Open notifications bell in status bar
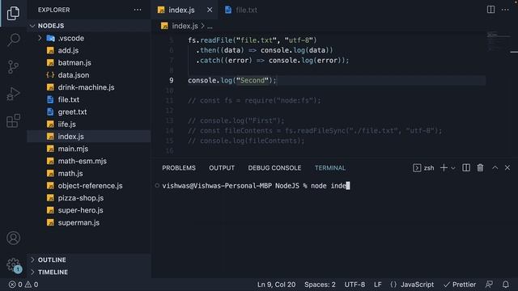The width and height of the screenshot is (518, 291). pyautogui.click(x=506, y=285)
